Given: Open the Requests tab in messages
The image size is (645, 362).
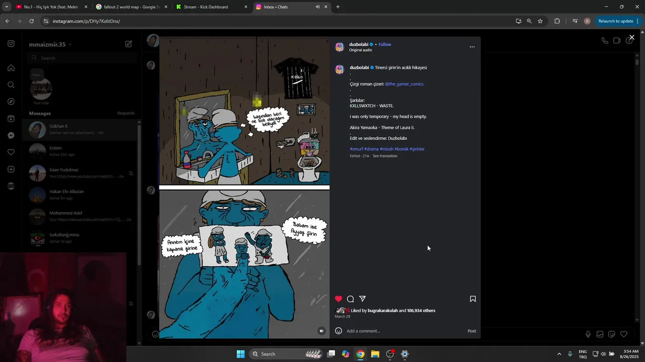Looking at the screenshot, I should (126, 113).
